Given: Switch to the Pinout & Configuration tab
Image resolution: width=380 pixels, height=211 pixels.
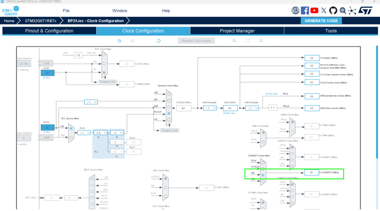Looking at the screenshot, I should pyautogui.click(x=49, y=31).
